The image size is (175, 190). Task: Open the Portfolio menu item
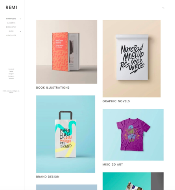pyautogui.click(x=11, y=19)
